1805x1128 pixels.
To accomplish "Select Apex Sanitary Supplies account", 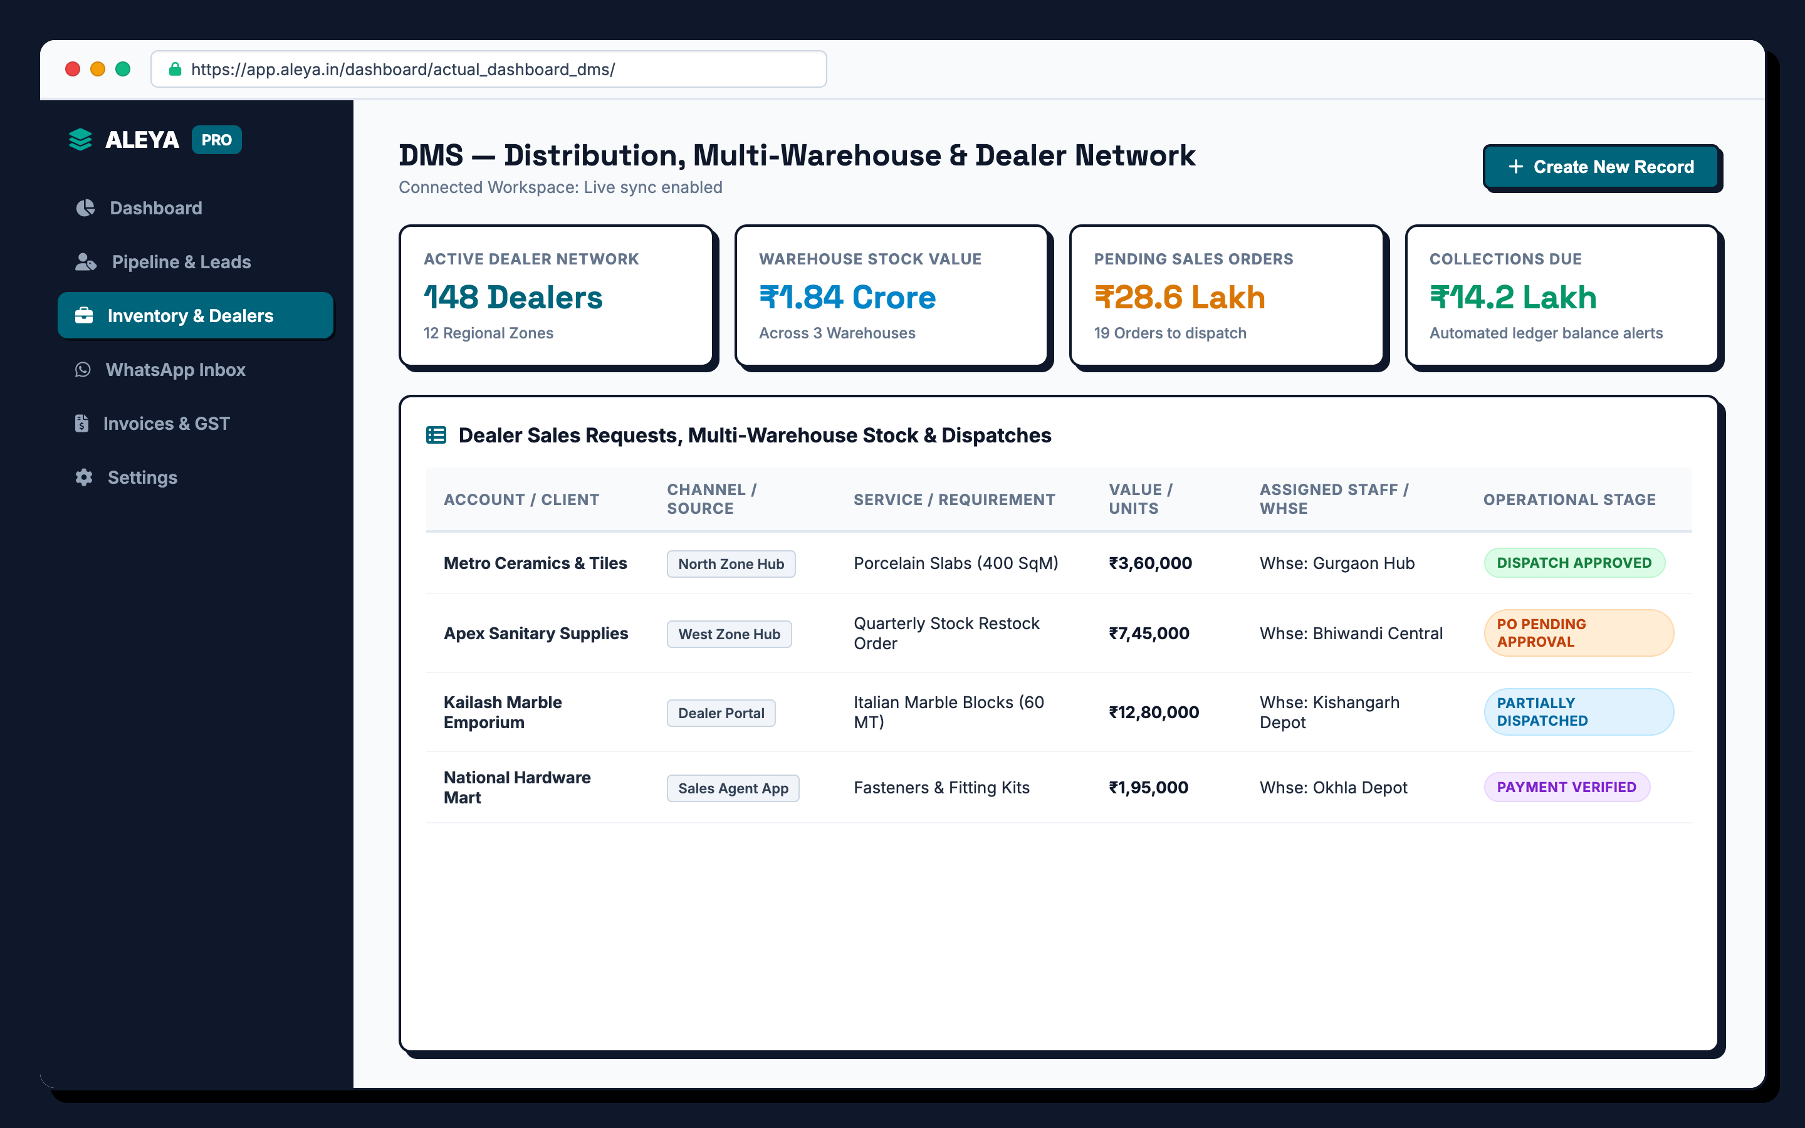I will [535, 634].
